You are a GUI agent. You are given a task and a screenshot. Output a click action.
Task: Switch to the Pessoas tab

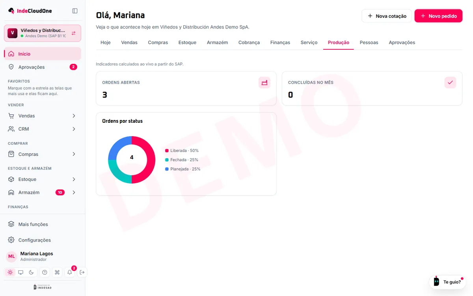(369, 42)
